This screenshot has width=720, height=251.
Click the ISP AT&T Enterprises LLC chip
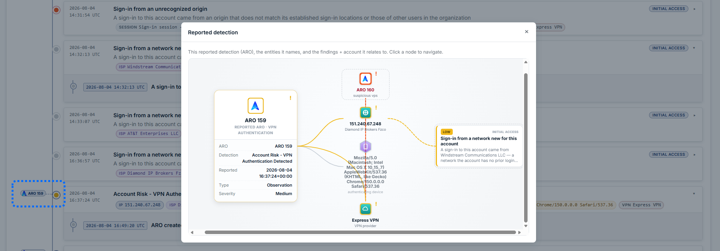[148, 134]
